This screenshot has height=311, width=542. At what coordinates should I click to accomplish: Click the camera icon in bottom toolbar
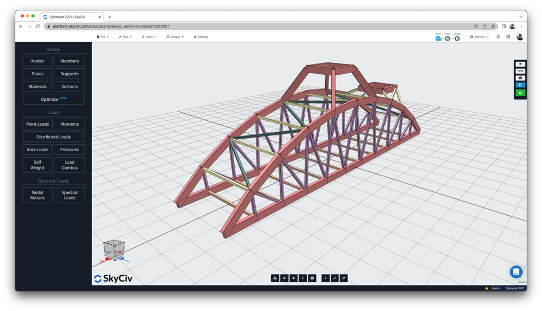312,278
